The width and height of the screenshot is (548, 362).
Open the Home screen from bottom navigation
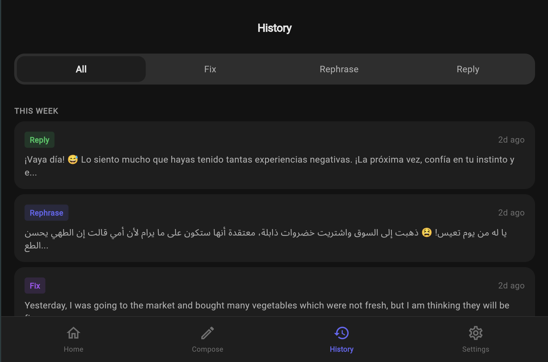tap(73, 339)
